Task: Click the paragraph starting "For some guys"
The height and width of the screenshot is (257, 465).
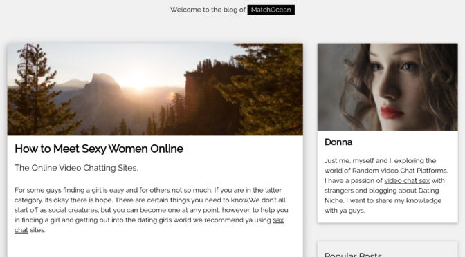Action: [x=152, y=210]
